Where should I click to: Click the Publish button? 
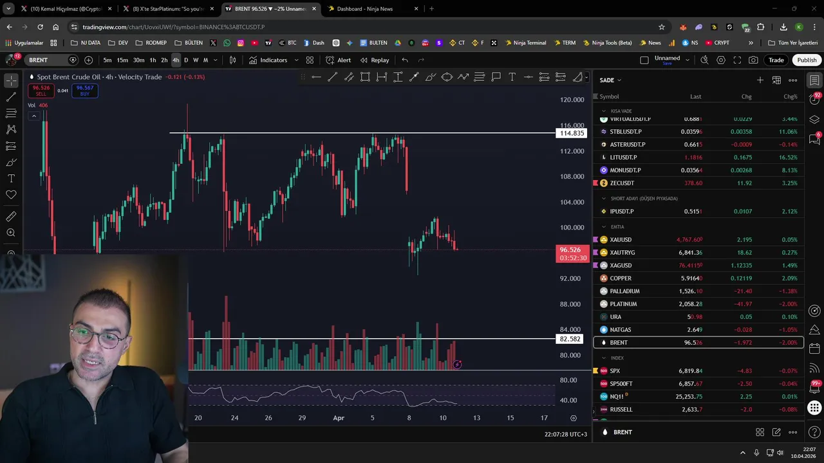[x=807, y=60]
